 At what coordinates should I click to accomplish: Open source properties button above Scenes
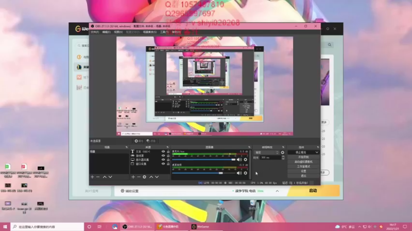[139, 141]
